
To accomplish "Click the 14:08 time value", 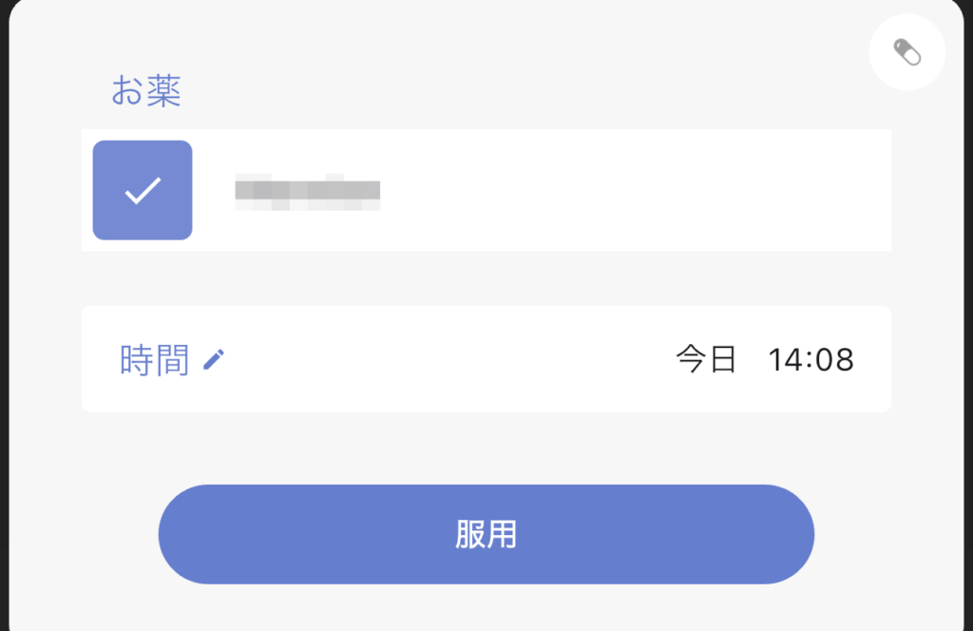I will [811, 360].
